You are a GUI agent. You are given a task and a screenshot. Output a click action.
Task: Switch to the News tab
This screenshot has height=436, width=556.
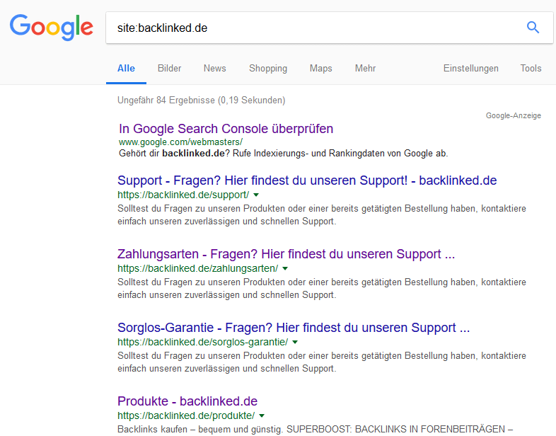click(x=214, y=68)
